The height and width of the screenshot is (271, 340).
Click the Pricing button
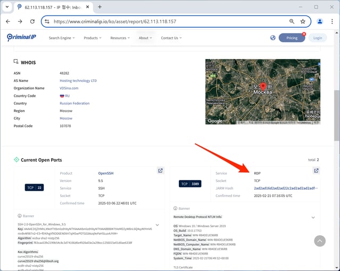(292, 38)
